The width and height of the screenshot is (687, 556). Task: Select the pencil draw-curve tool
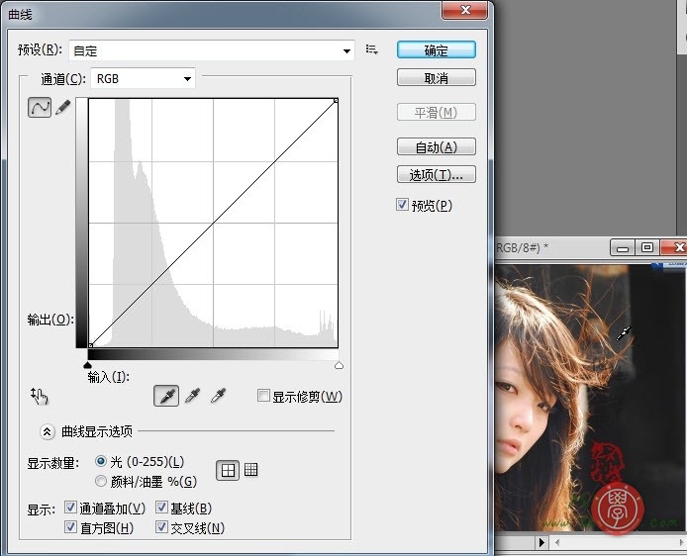63,107
